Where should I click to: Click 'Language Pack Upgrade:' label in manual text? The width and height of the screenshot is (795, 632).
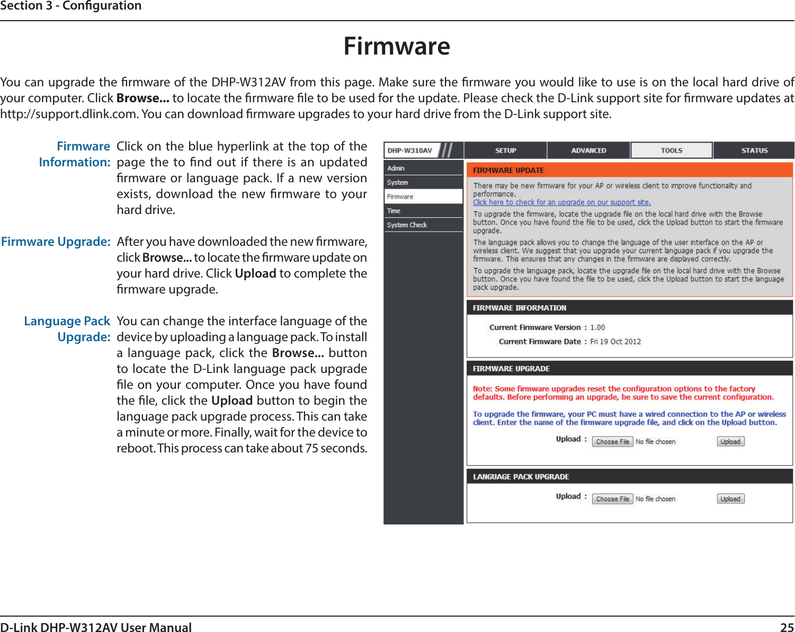click(x=67, y=329)
